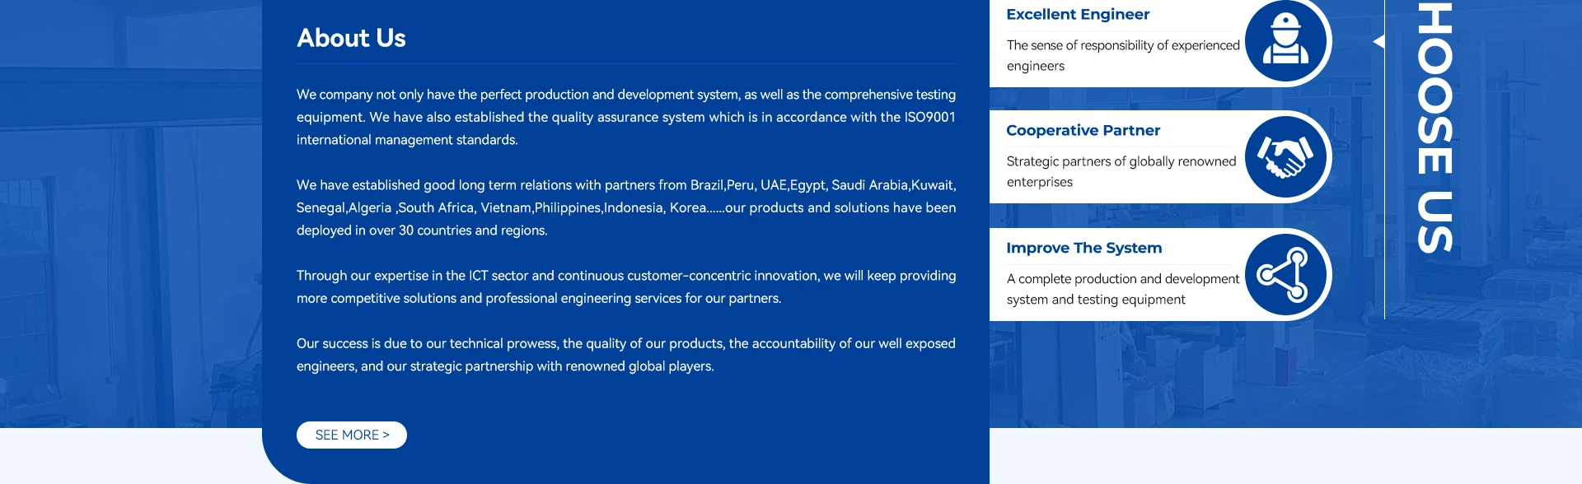Select the globally renowned enterprises description
1582x484 pixels.
(1121, 171)
